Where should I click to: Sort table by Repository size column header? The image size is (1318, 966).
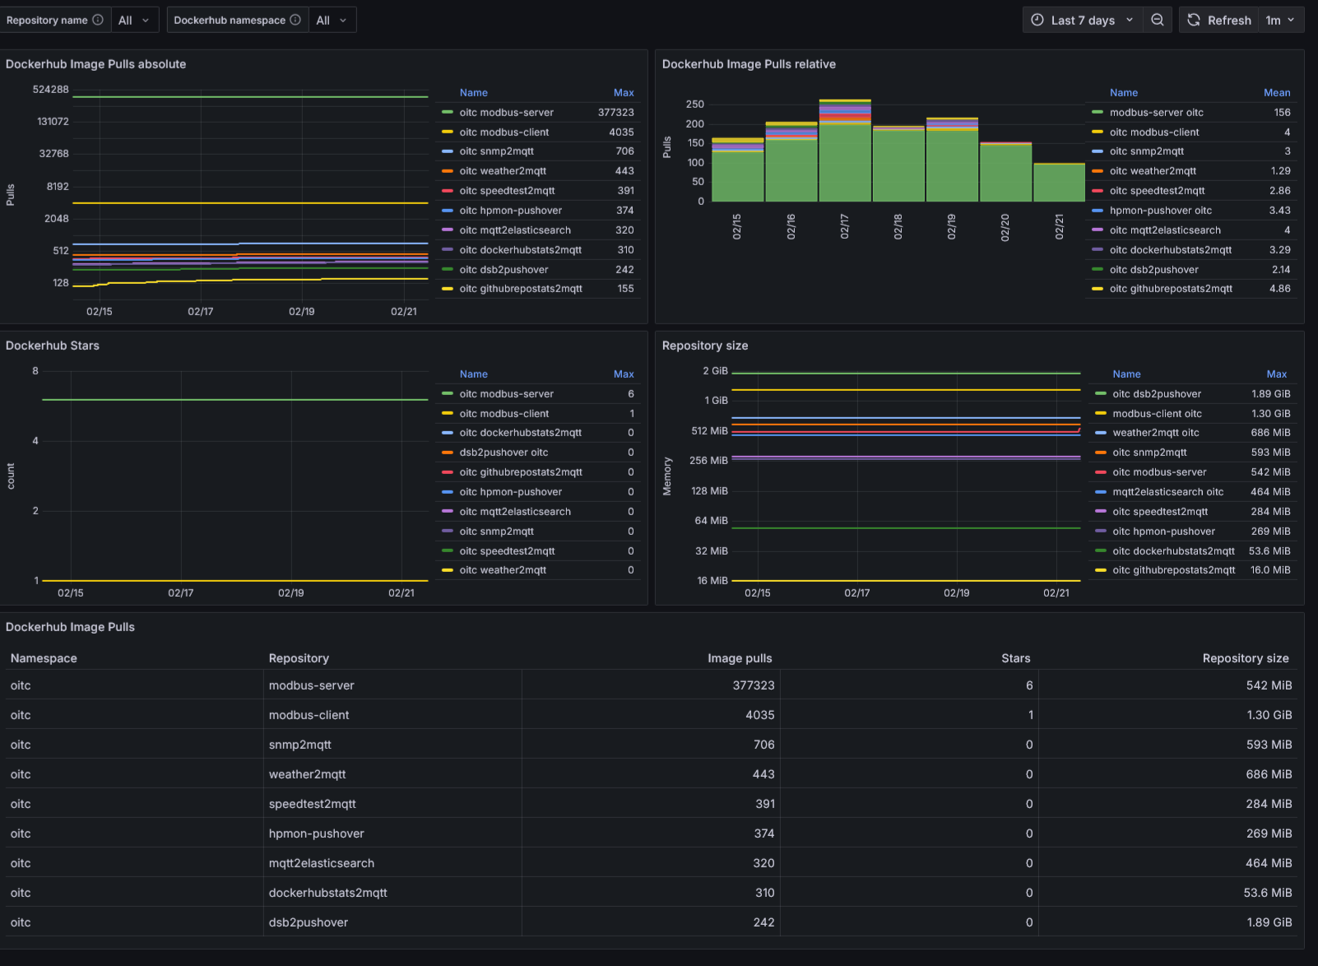tap(1245, 658)
